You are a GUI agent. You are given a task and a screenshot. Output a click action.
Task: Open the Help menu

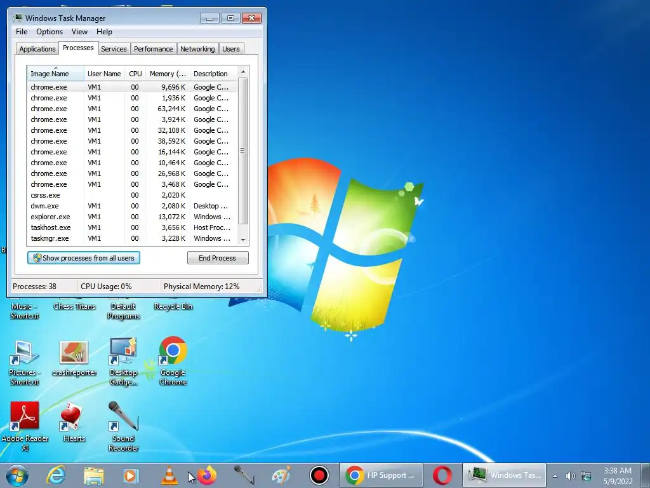(x=104, y=32)
